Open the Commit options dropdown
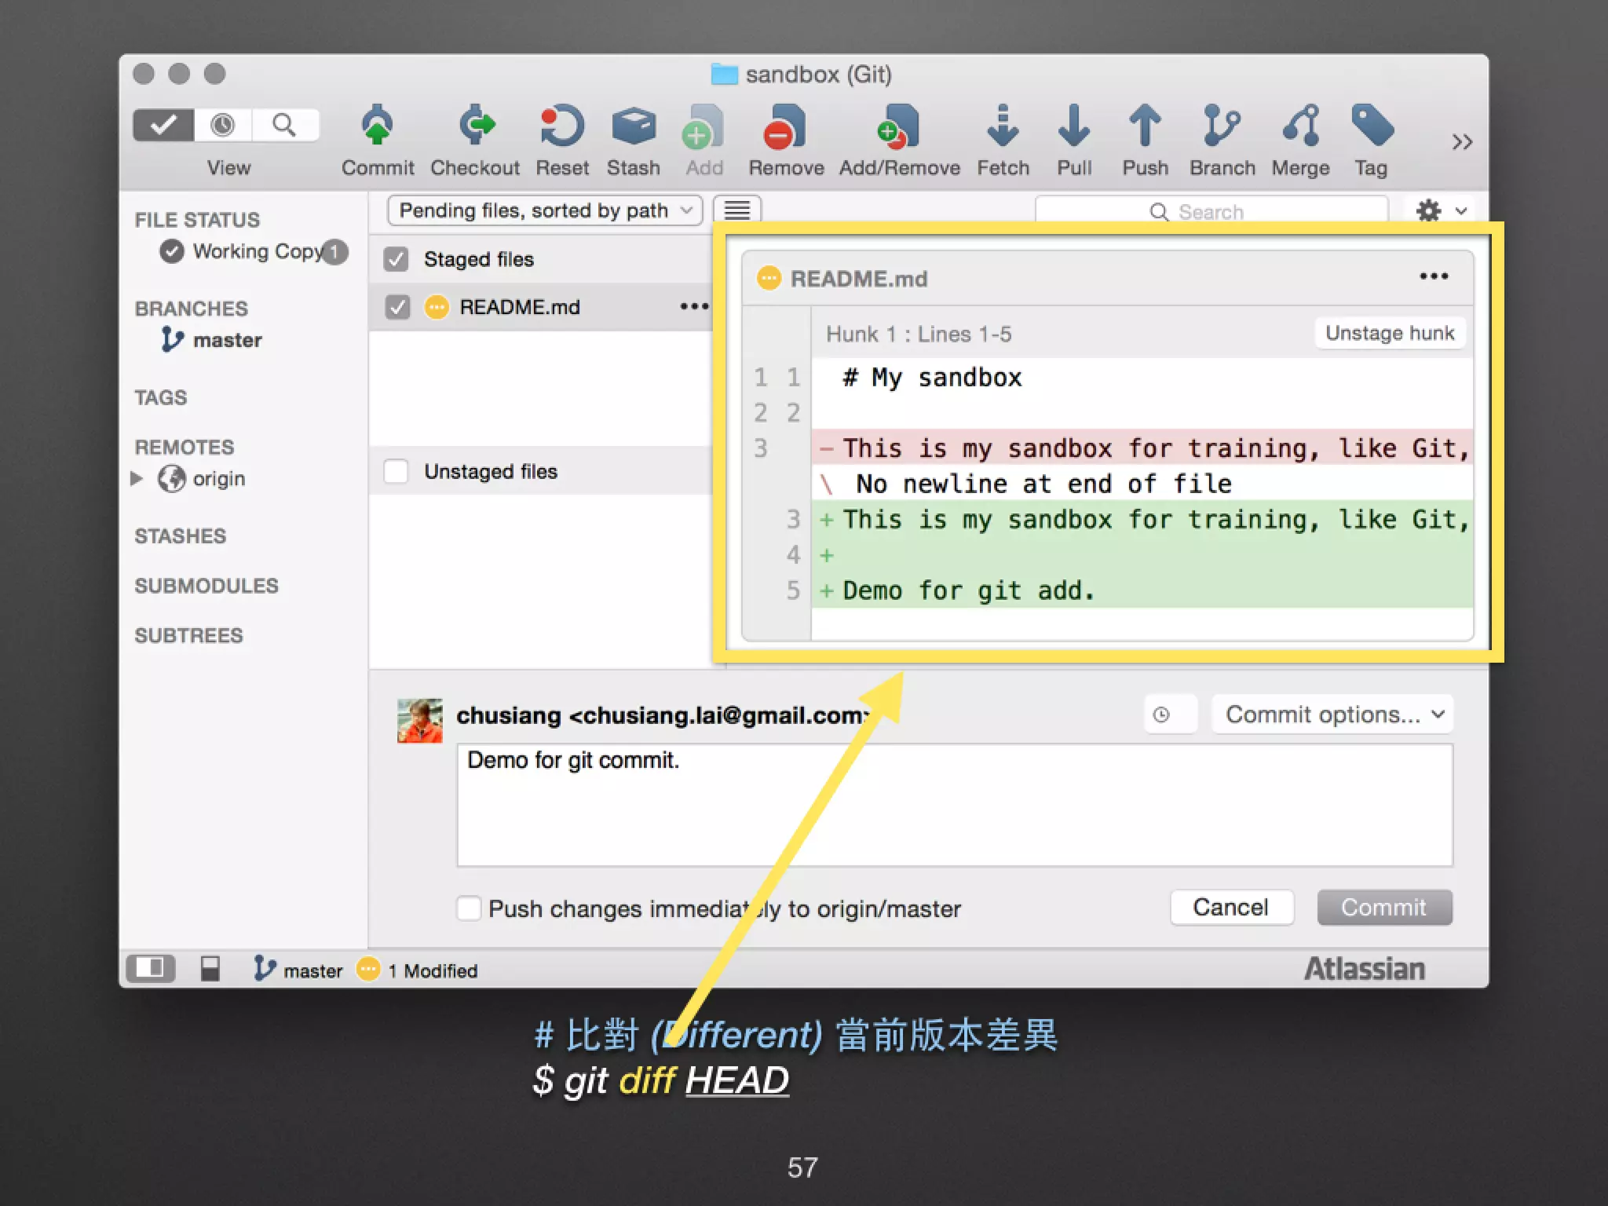The width and height of the screenshot is (1608, 1206). 1332,714
